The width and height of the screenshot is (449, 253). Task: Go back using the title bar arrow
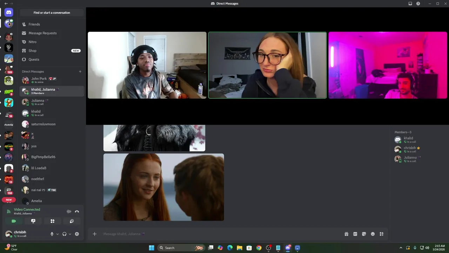(6, 4)
